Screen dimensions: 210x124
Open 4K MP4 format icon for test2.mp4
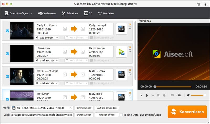(122, 96)
